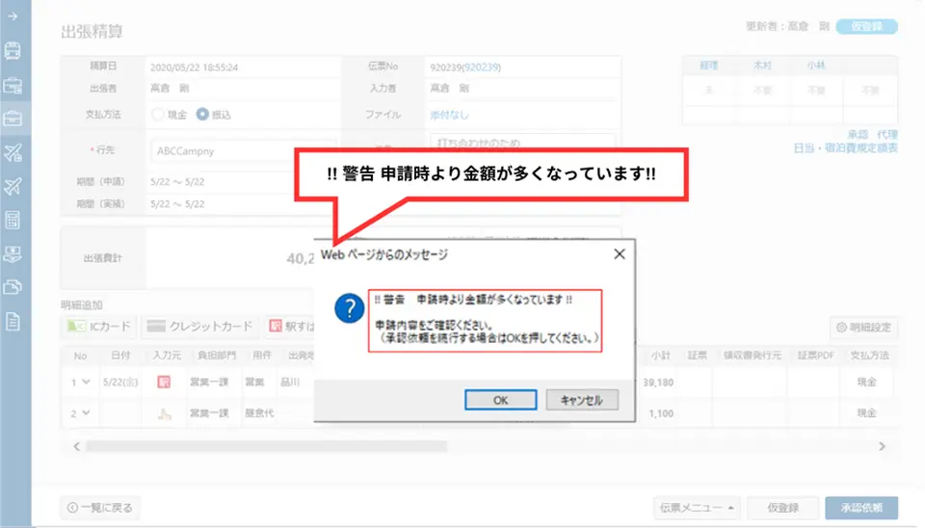Select 現金 payment radio button
The height and width of the screenshot is (528, 925).
click(x=157, y=115)
